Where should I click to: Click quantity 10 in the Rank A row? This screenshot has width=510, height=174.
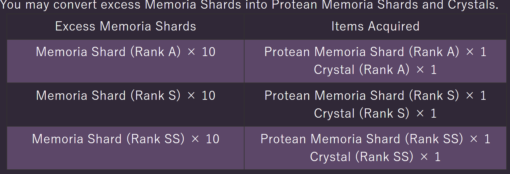point(208,52)
